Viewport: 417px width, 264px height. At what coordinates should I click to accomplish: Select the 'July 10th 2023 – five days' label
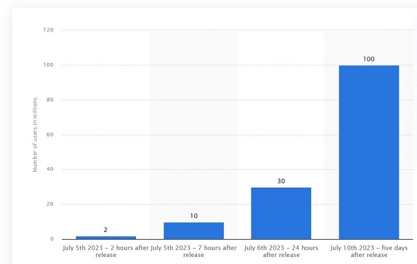[x=369, y=251]
